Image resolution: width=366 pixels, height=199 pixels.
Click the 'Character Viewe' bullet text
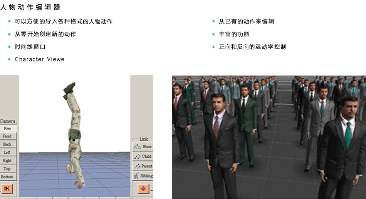(39, 59)
